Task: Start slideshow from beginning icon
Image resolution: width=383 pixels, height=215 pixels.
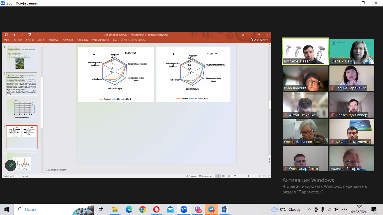Action: [x=29, y=35]
